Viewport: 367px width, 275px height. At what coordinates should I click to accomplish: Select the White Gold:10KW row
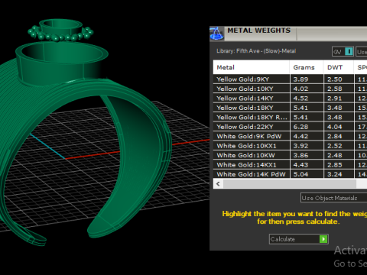(290, 155)
